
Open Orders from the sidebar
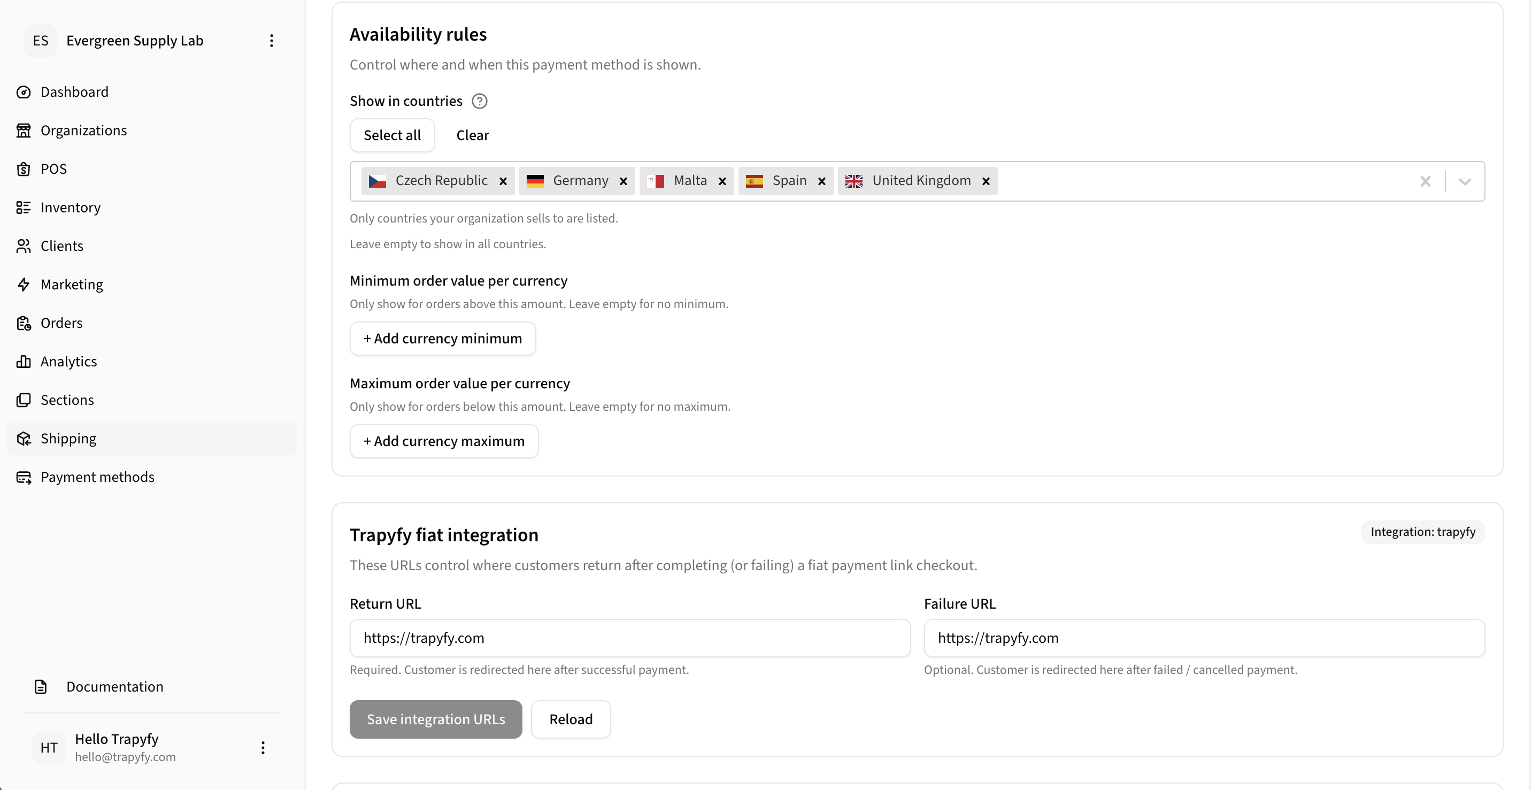pos(152,323)
